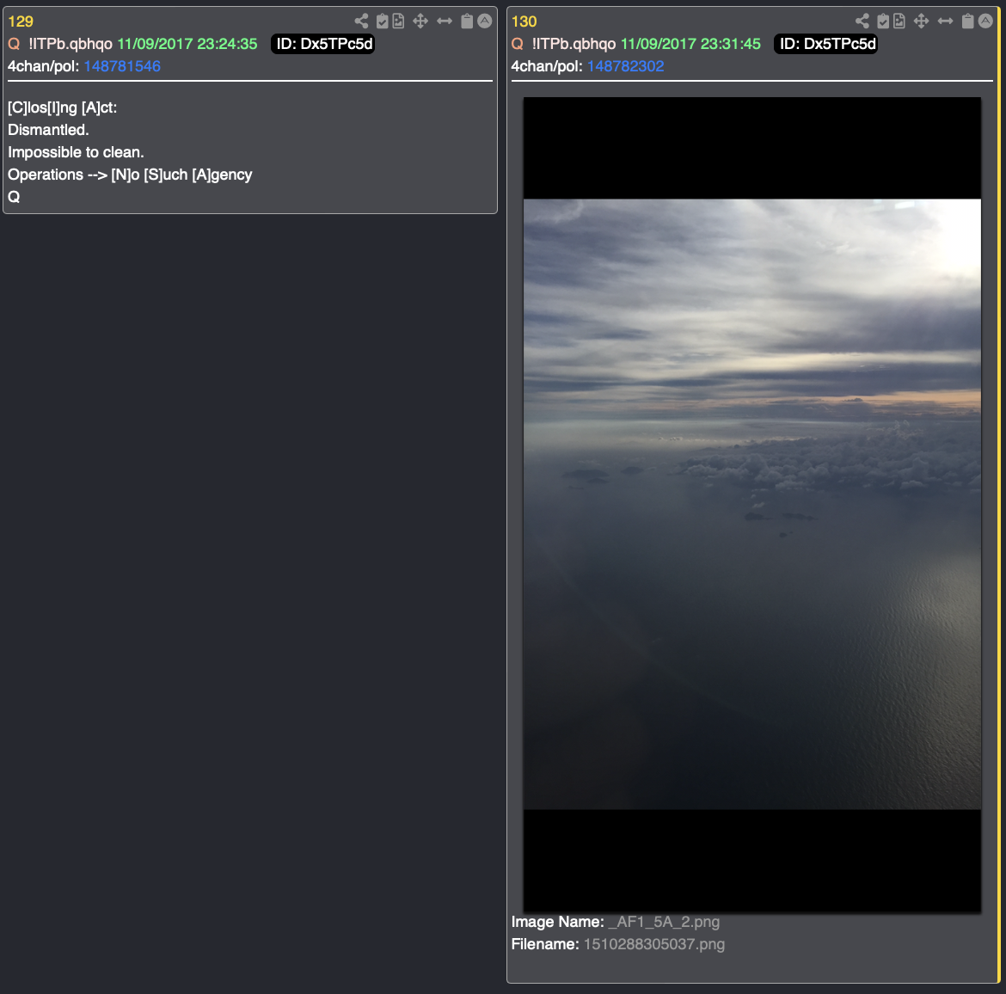Click the four-way move arrows on post 130
Viewport: 1006px width, 994px height.
coord(922,21)
